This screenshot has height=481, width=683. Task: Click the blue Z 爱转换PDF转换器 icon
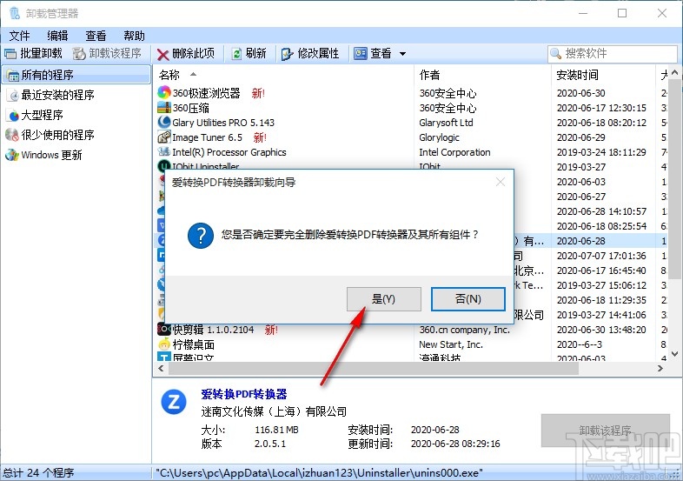pos(174,402)
